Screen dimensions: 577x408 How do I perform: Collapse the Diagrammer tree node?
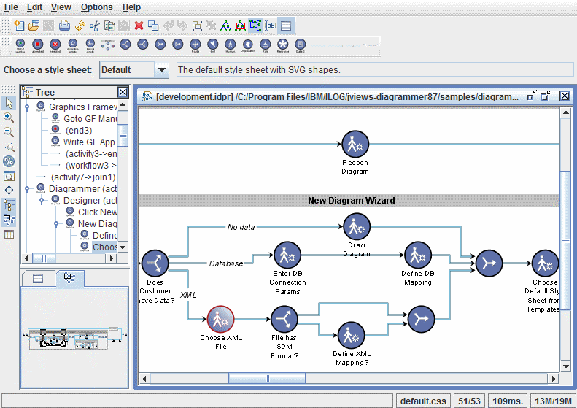point(28,189)
